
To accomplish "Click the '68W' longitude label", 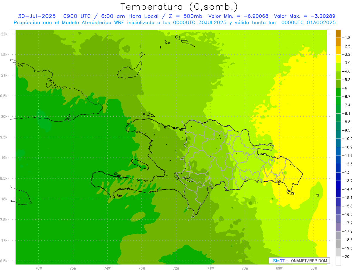I will (x=314, y=268).
